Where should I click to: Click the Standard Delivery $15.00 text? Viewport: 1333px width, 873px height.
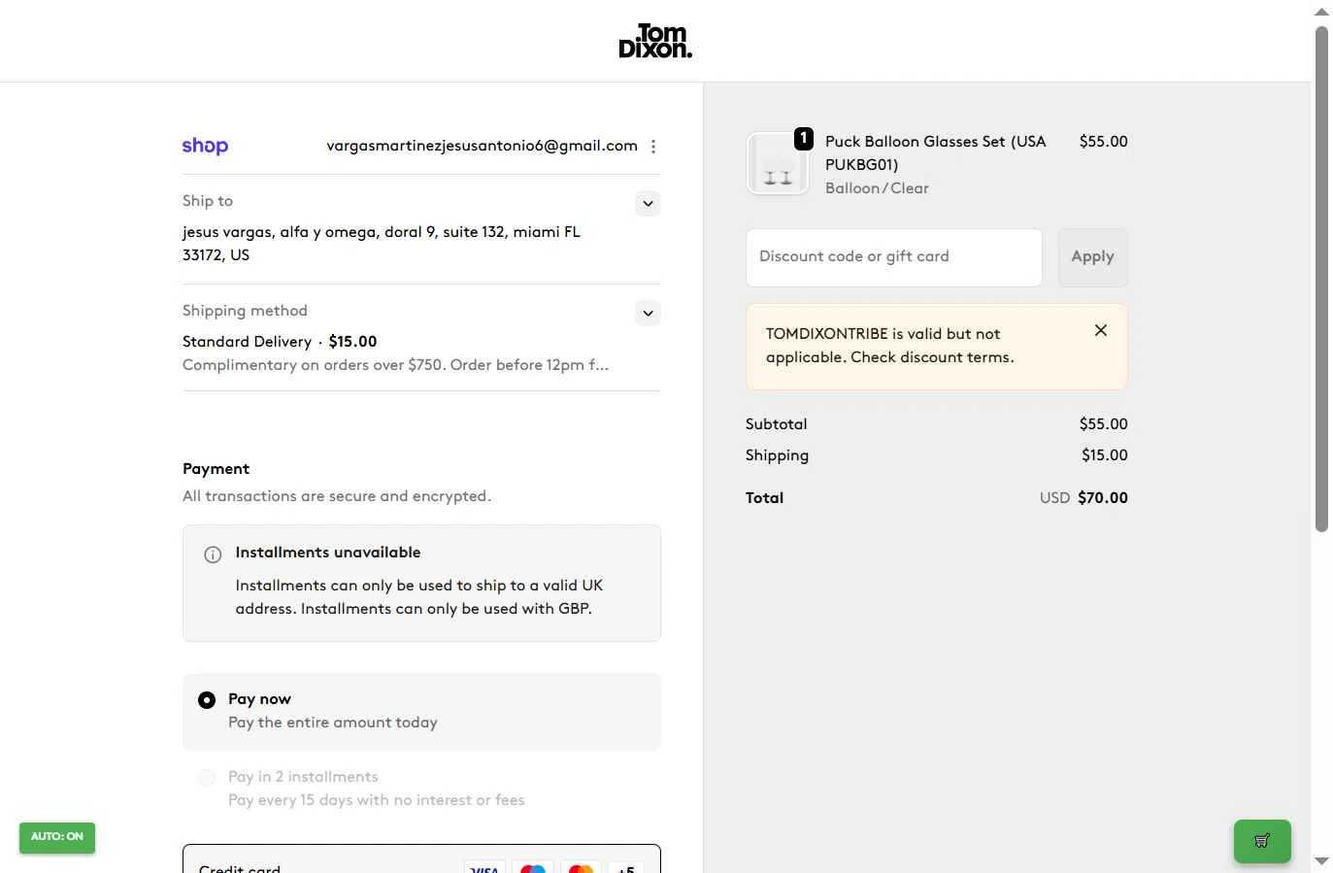[280, 342]
